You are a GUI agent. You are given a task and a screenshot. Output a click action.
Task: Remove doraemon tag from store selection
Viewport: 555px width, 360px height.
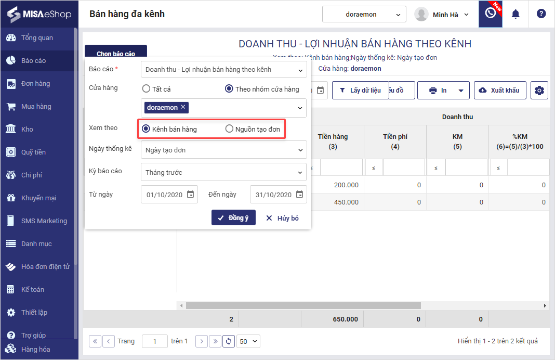(183, 107)
